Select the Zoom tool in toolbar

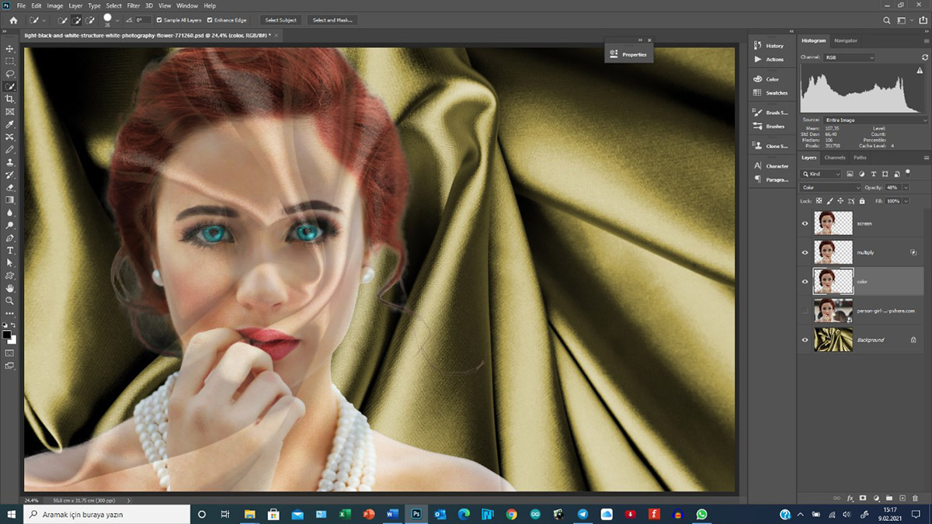(x=10, y=300)
